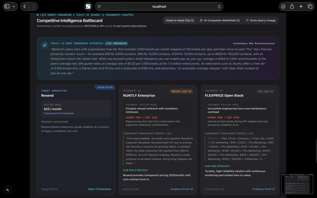
Task: Open the NUNTLY Evidence Proof link
Action: [x=182, y=189]
